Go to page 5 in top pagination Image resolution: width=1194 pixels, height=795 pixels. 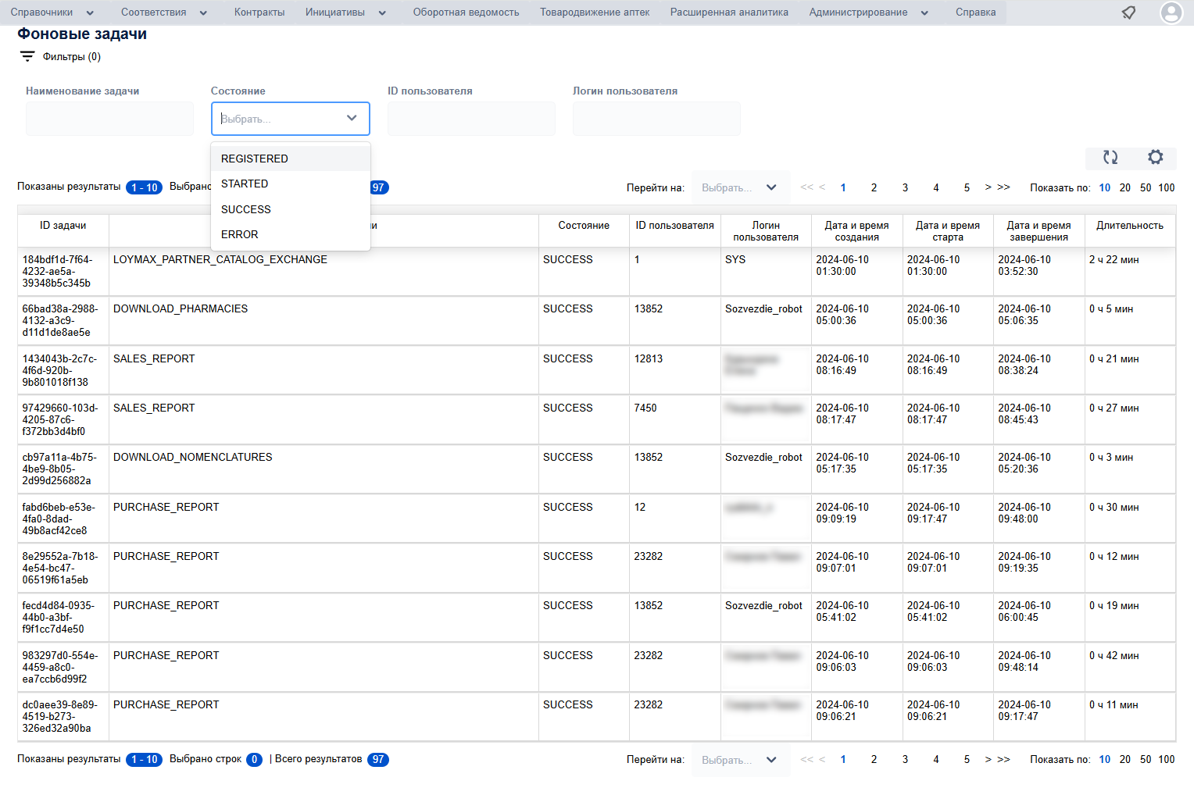click(x=967, y=187)
